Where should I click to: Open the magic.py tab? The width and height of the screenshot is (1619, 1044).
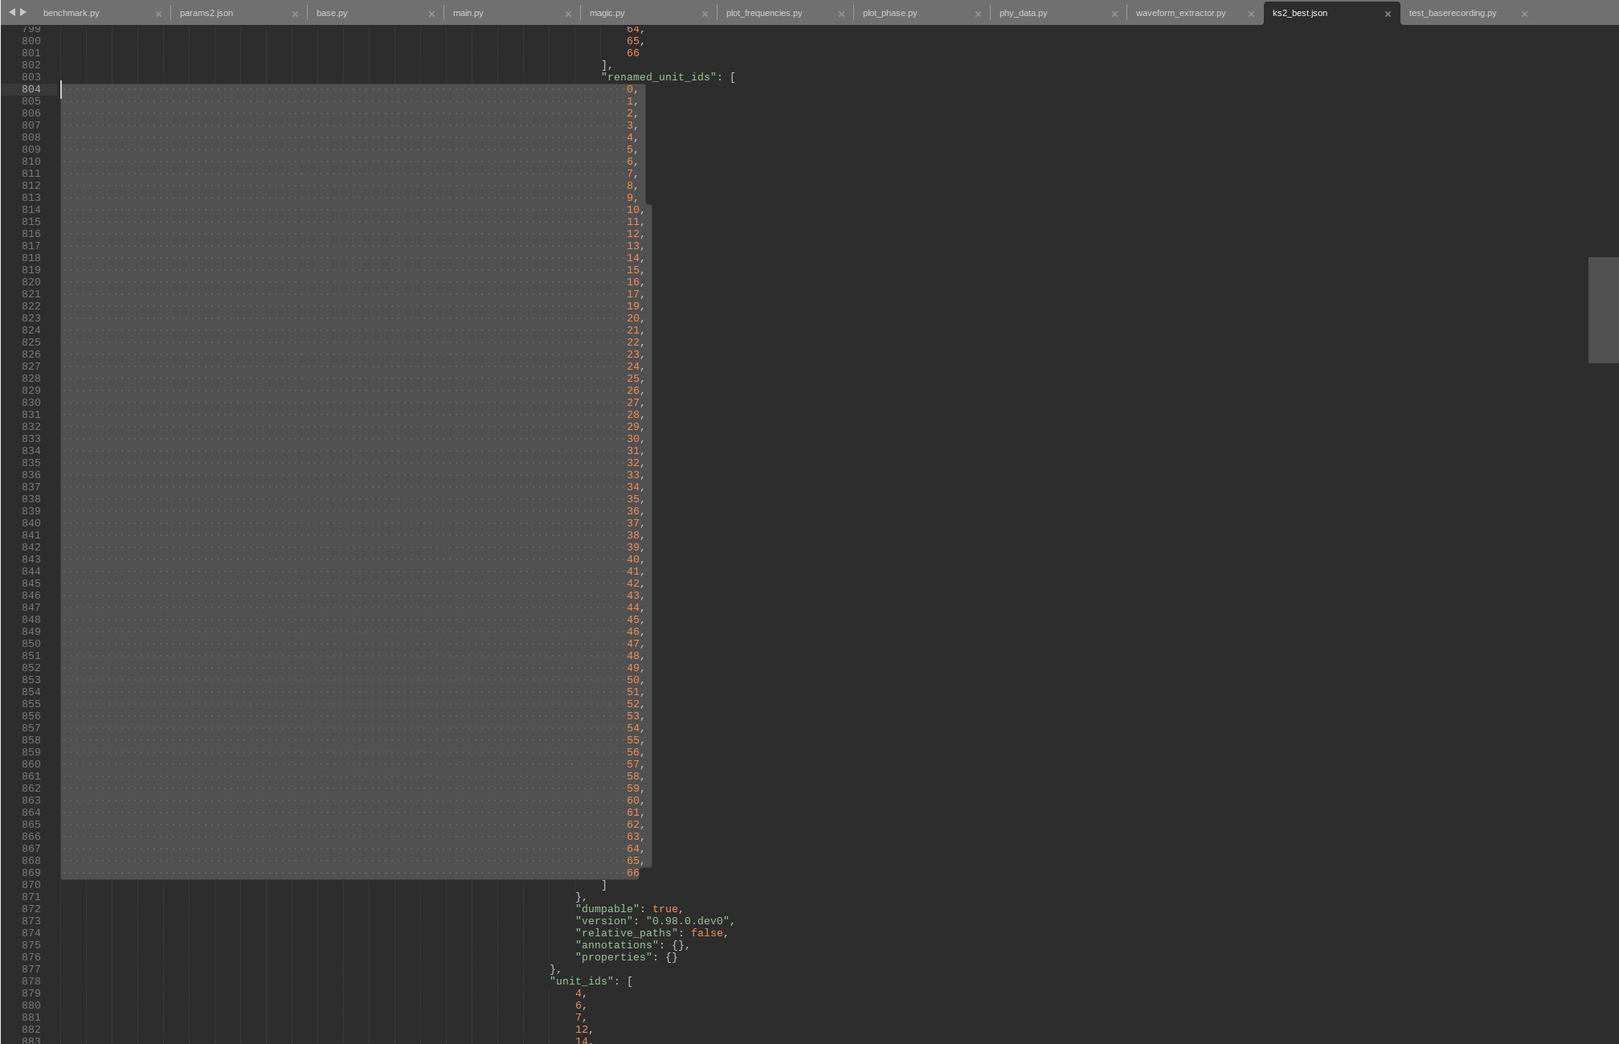click(x=606, y=13)
